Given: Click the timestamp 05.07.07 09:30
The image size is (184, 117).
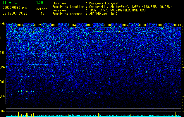Looking at the screenshot, I should point(15,13).
